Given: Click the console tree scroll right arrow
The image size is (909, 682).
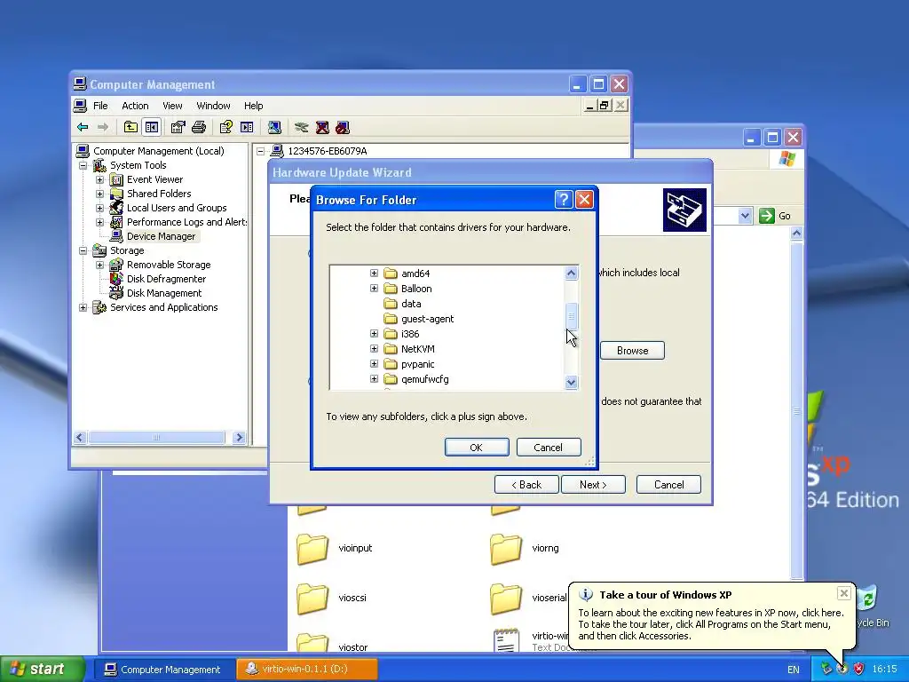Looking at the screenshot, I should pos(239,437).
